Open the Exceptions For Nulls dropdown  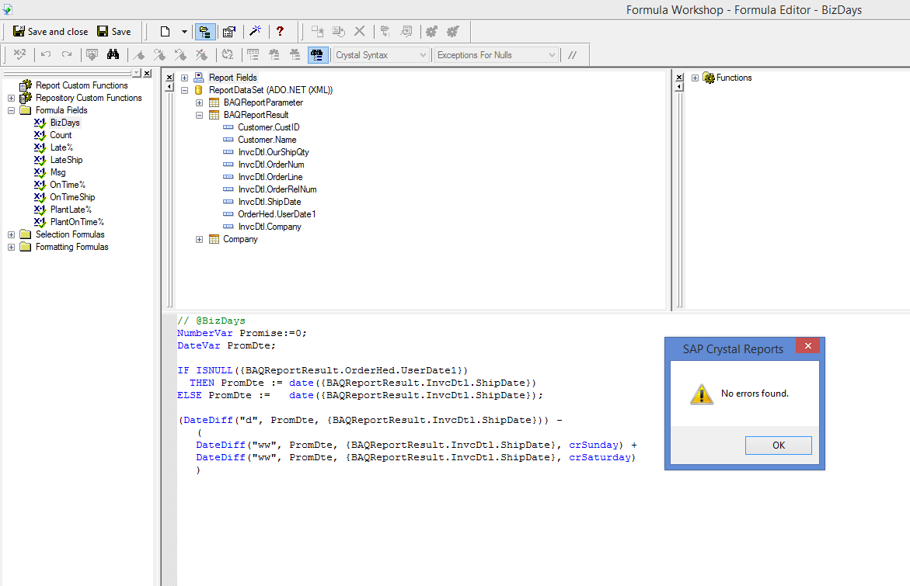coord(497,55)
